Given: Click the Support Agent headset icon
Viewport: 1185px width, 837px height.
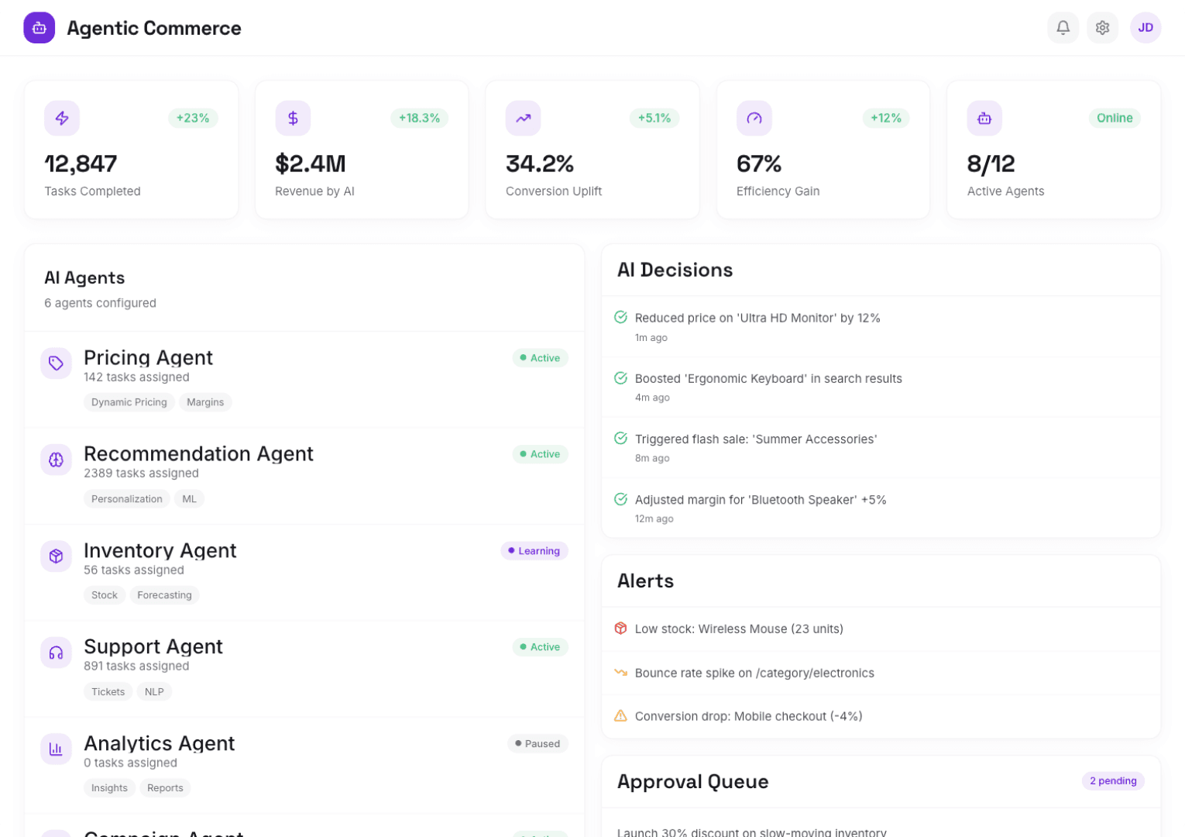Looking at the screenshot, I should [56, 652].
